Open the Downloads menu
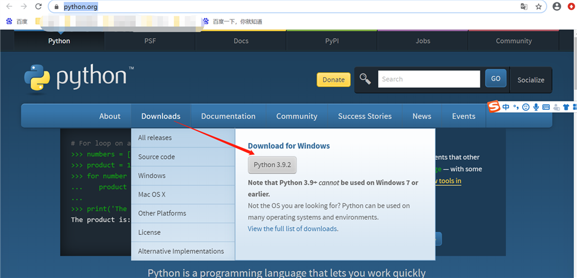Viewport: 577px width, 278px height. coord(161,116)
